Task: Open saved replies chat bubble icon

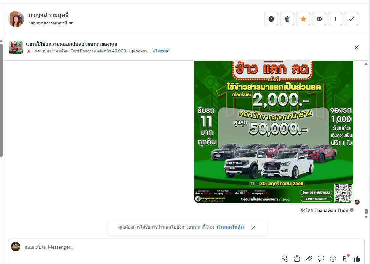Action: (321, 259)
